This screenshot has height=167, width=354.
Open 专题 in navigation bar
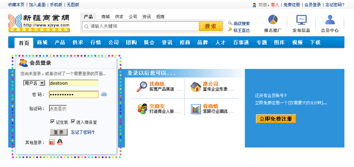(x=262, y=42)
